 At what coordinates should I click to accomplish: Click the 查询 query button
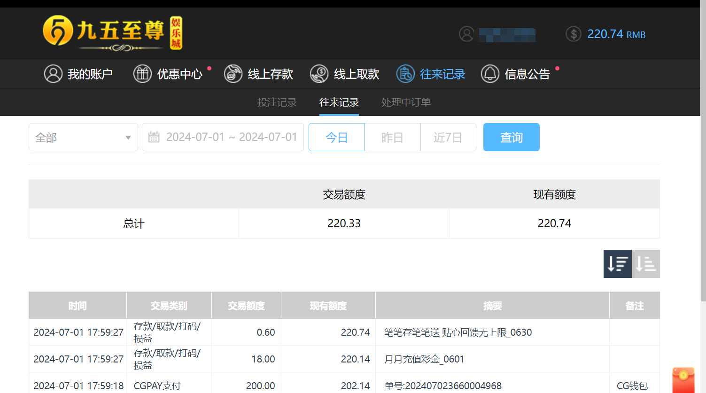(x=511, y=137)
